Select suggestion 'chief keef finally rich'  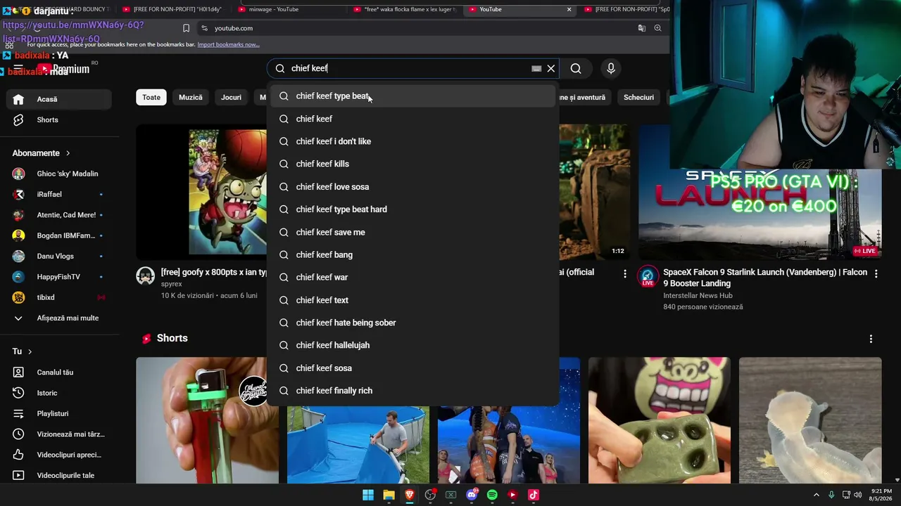(412, 391)
